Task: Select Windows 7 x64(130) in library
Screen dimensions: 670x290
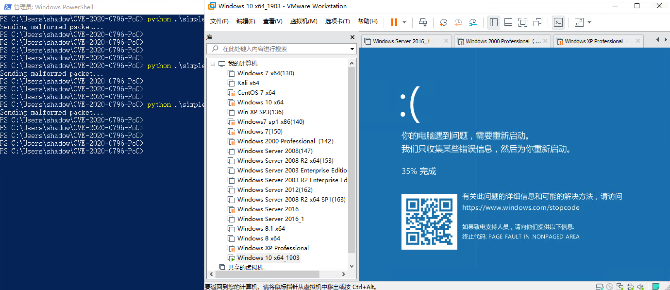Action: [265, 73]
